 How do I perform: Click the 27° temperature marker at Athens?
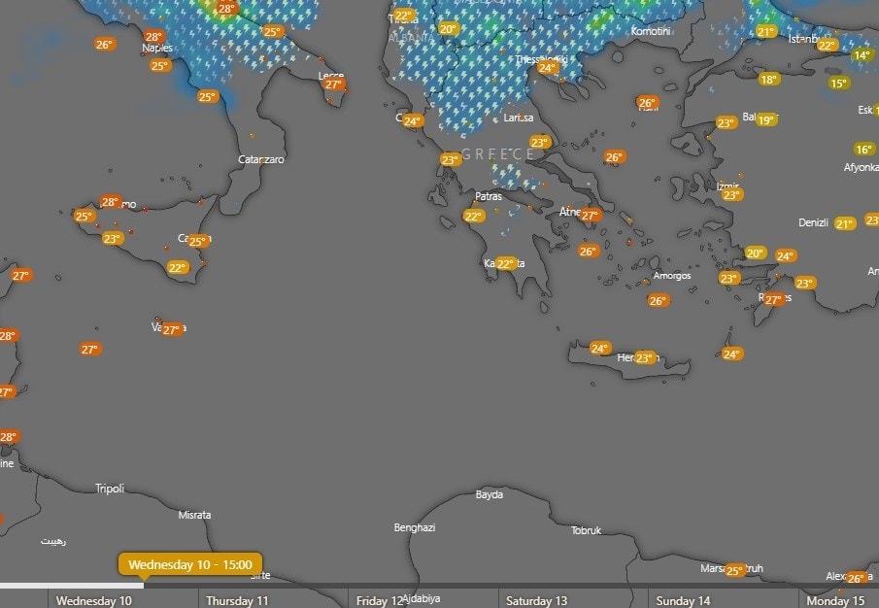[x=591, y=216]
